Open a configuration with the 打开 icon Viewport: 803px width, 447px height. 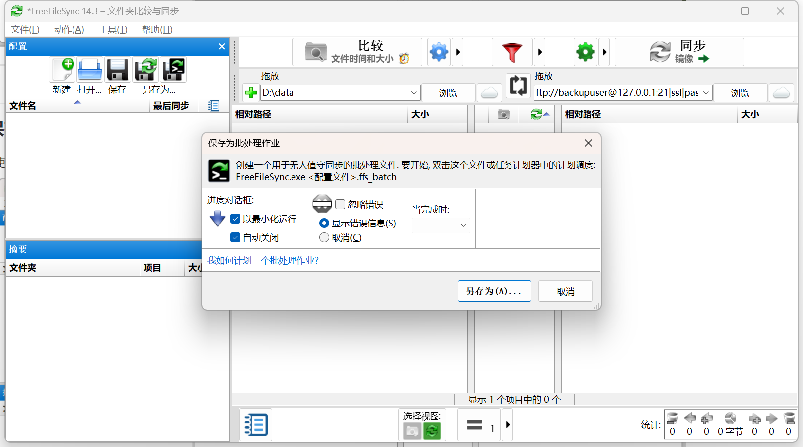90,70
